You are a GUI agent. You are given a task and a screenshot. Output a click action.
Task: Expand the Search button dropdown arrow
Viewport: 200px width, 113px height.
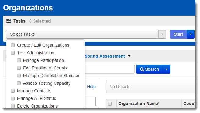click(x=166, y=69)
